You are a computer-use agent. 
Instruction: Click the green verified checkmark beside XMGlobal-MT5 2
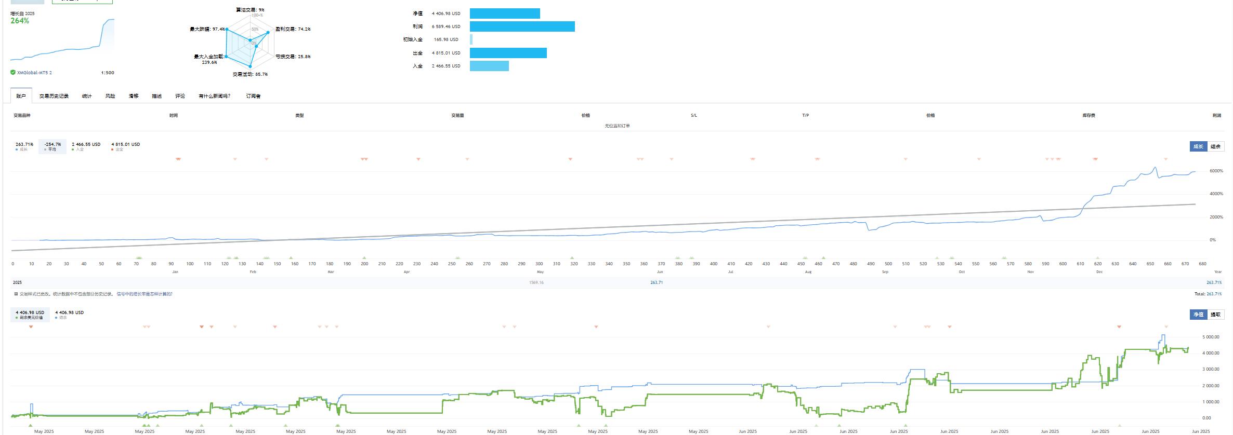point(13,73)
